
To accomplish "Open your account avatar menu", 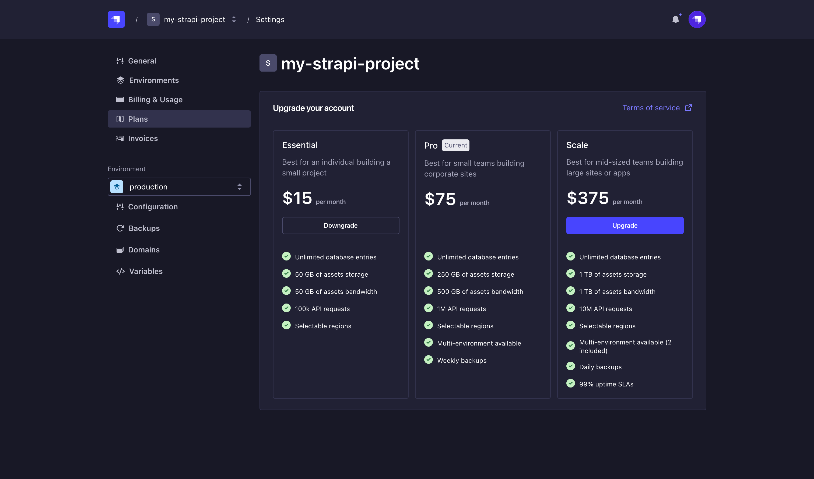I will pyautogui.click(x=697, y=19).
